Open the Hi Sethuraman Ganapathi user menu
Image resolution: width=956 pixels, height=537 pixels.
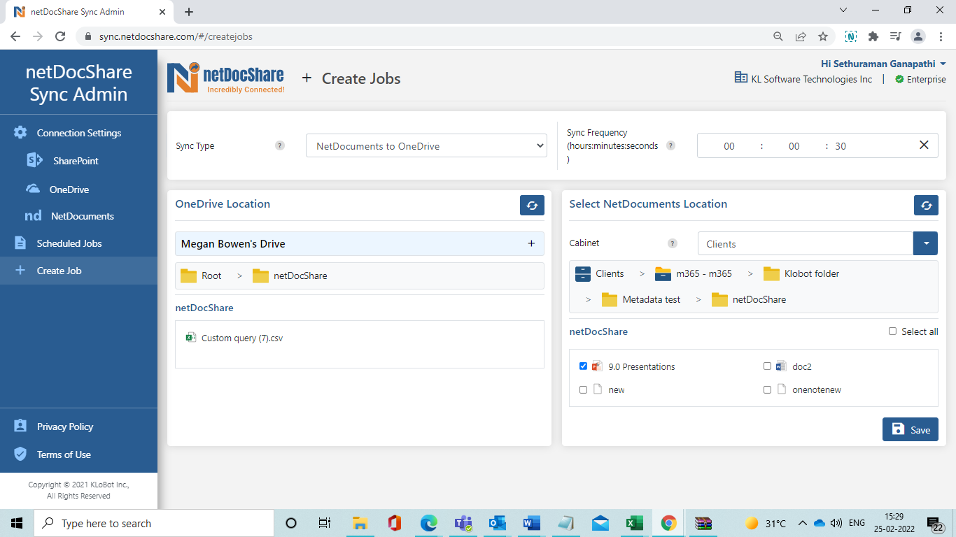tap(883, 64)
